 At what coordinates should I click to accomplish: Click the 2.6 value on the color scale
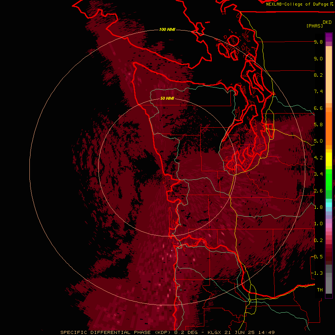(318, 191)
